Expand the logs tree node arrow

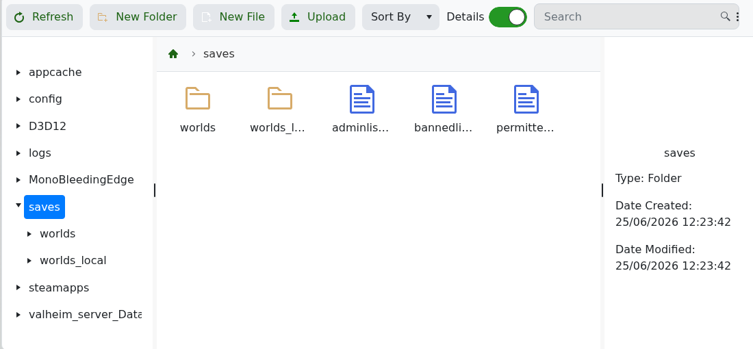coord(18,153)
